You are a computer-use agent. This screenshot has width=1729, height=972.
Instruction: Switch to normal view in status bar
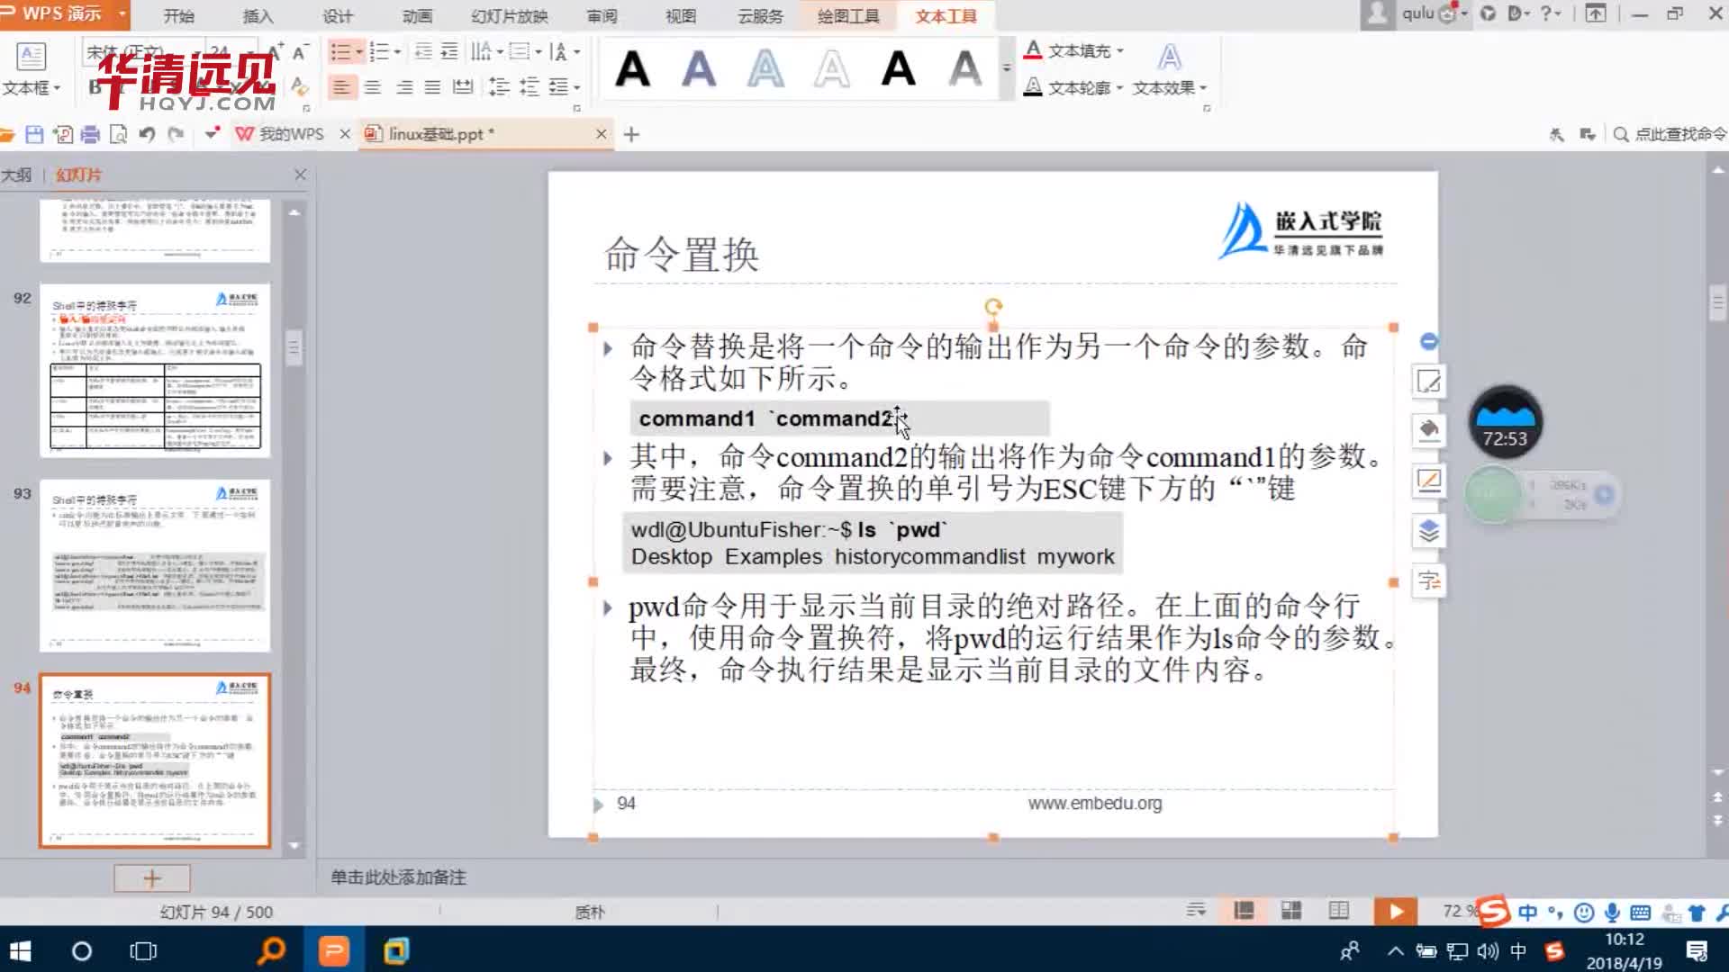pyautogui.click(x=1244, y=911)
